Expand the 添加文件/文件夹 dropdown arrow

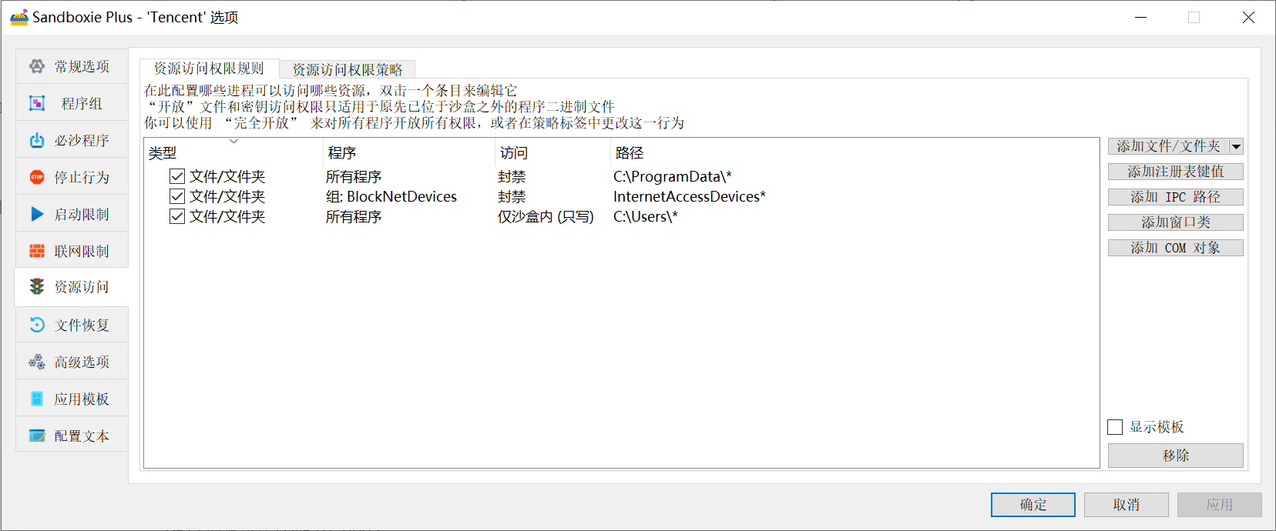click(x=1236, y=146)
